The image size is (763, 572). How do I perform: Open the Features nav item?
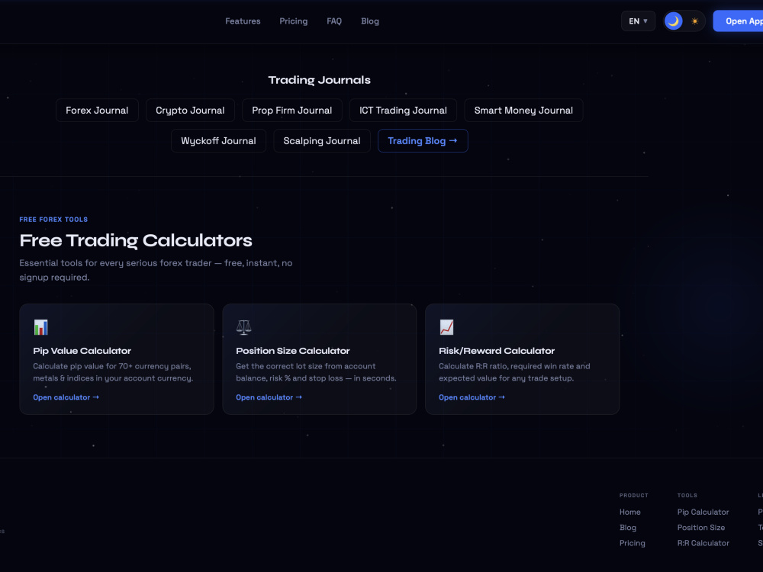243,21
